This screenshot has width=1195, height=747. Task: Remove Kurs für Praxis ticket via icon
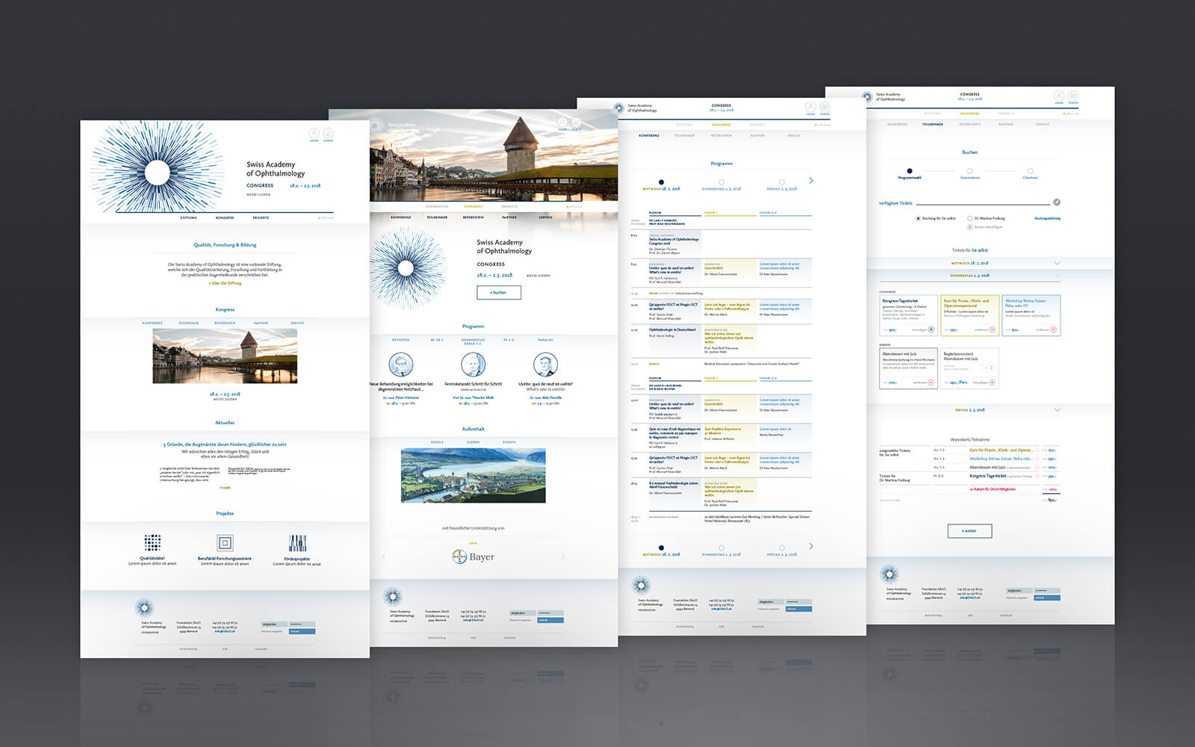(x=992, y=329)
